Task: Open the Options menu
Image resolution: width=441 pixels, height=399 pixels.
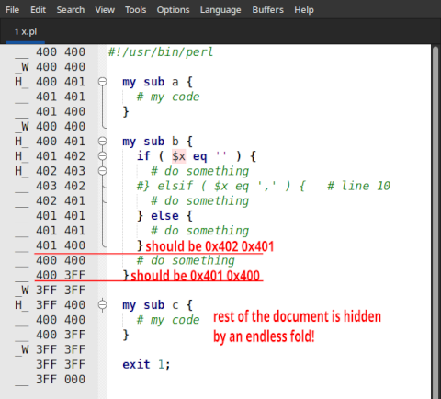Action: [173, 10]
